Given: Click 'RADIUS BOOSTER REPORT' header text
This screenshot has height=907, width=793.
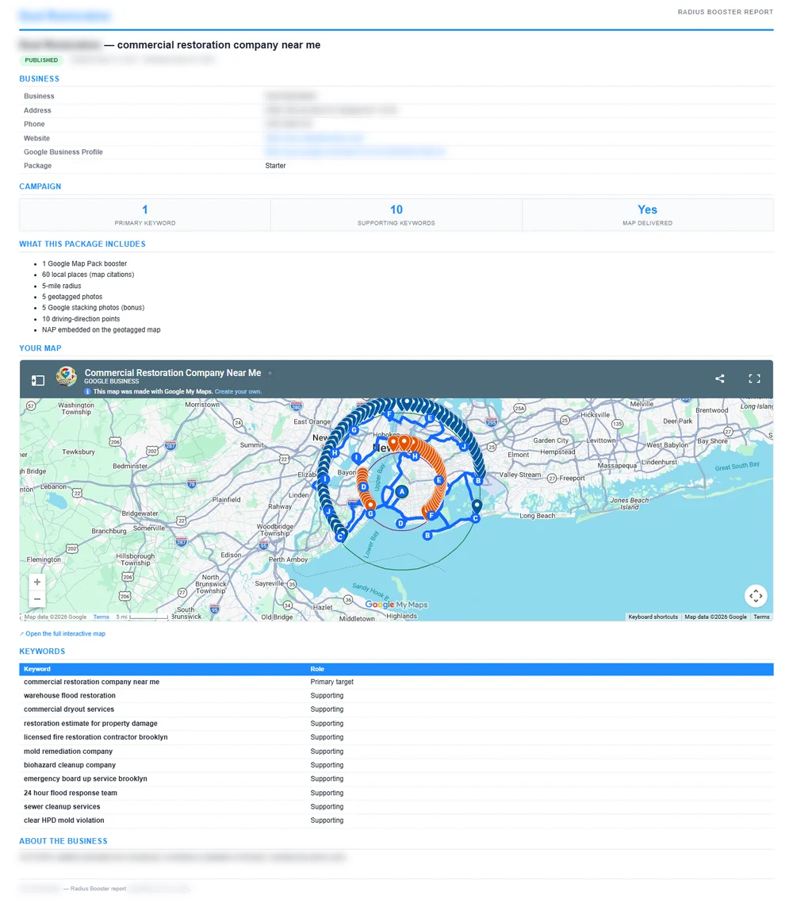Looking at the screenshot, I should (x=726, y=12).
